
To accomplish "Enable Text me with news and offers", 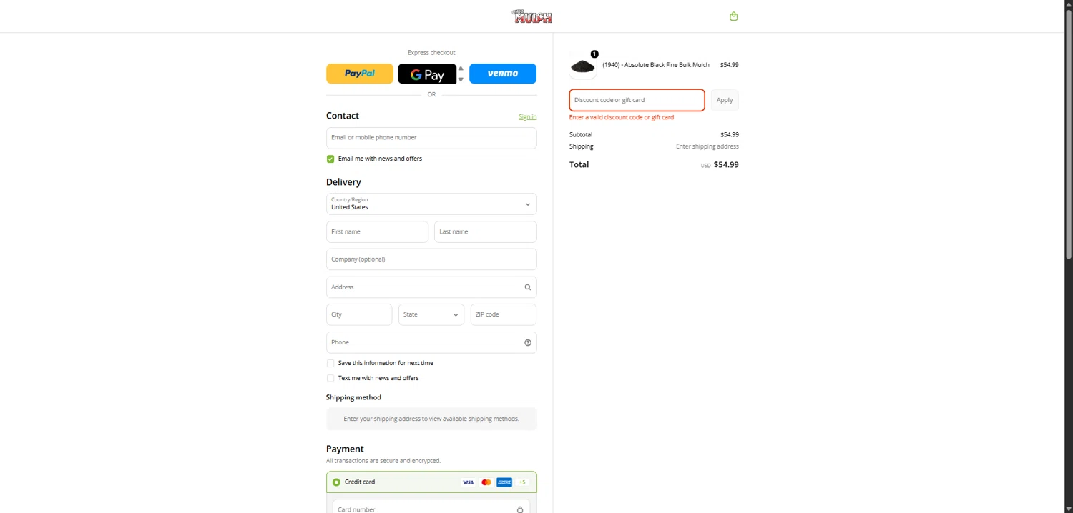I will click(x=330, y=378).
